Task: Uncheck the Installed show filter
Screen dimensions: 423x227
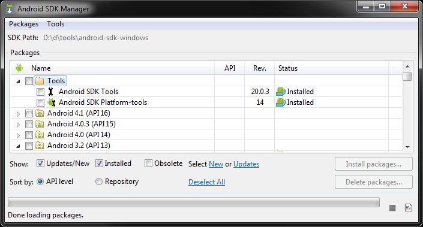Action: point(99,163)
